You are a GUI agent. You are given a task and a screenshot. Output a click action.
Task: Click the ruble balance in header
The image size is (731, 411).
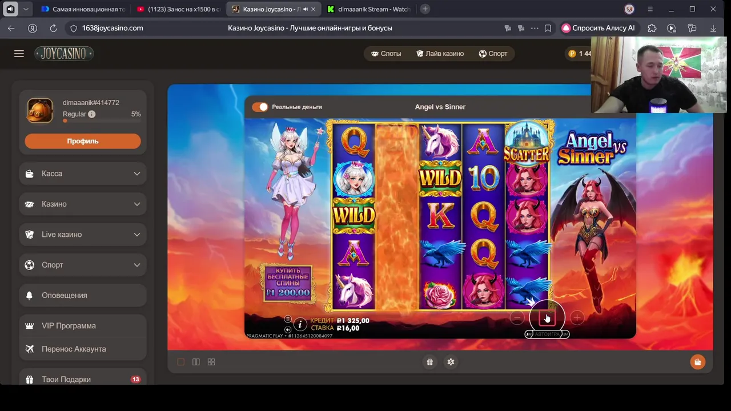coord(580,54)
